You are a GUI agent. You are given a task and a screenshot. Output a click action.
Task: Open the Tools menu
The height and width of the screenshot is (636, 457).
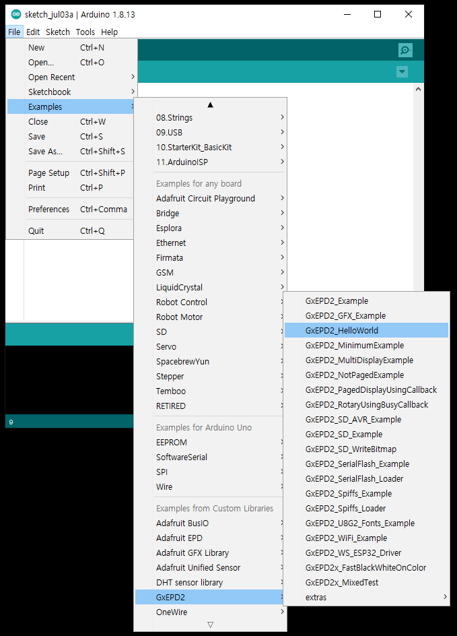pyautogui.click(x=85, y=32)
